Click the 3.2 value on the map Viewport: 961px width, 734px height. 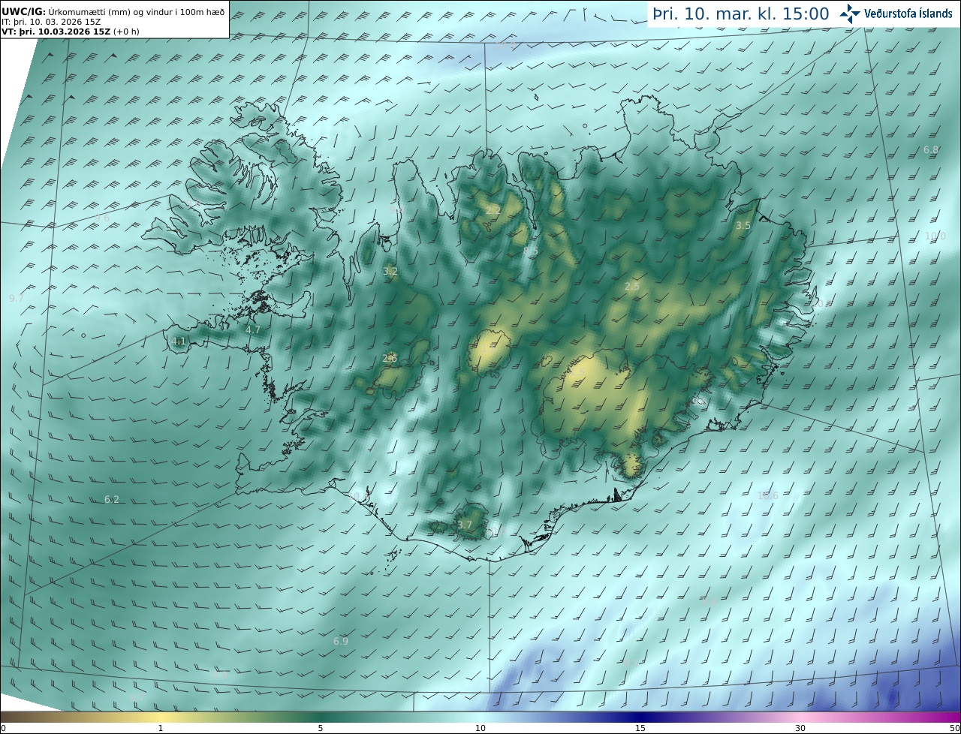coord(390,271)
